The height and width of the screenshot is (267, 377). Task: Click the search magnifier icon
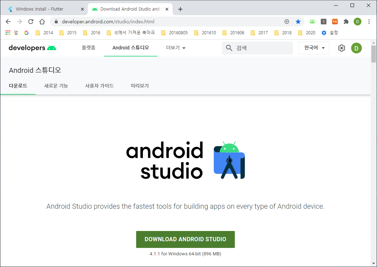[x=229, y=48]
